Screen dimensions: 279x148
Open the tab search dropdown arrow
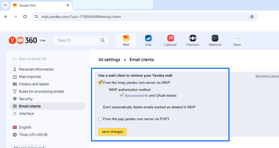pos(5,5)
